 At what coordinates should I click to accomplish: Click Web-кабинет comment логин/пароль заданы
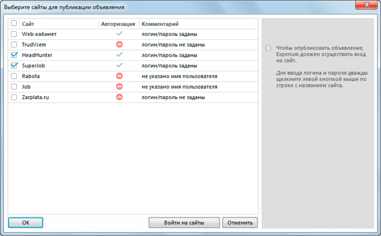169,34
